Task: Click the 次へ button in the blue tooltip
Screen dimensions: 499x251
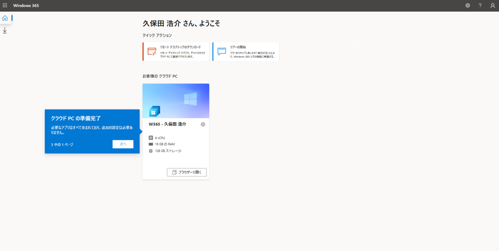Action: click(123, 144)
